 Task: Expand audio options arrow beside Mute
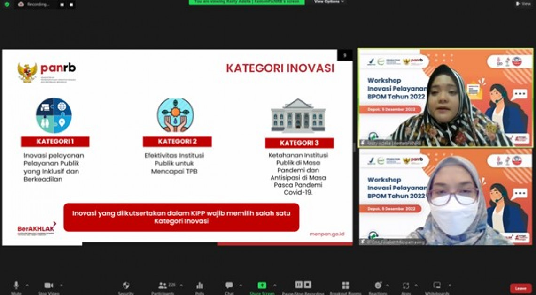coord(27,285)
